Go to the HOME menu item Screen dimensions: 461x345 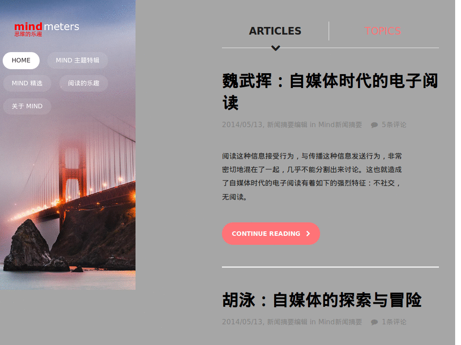21,61
